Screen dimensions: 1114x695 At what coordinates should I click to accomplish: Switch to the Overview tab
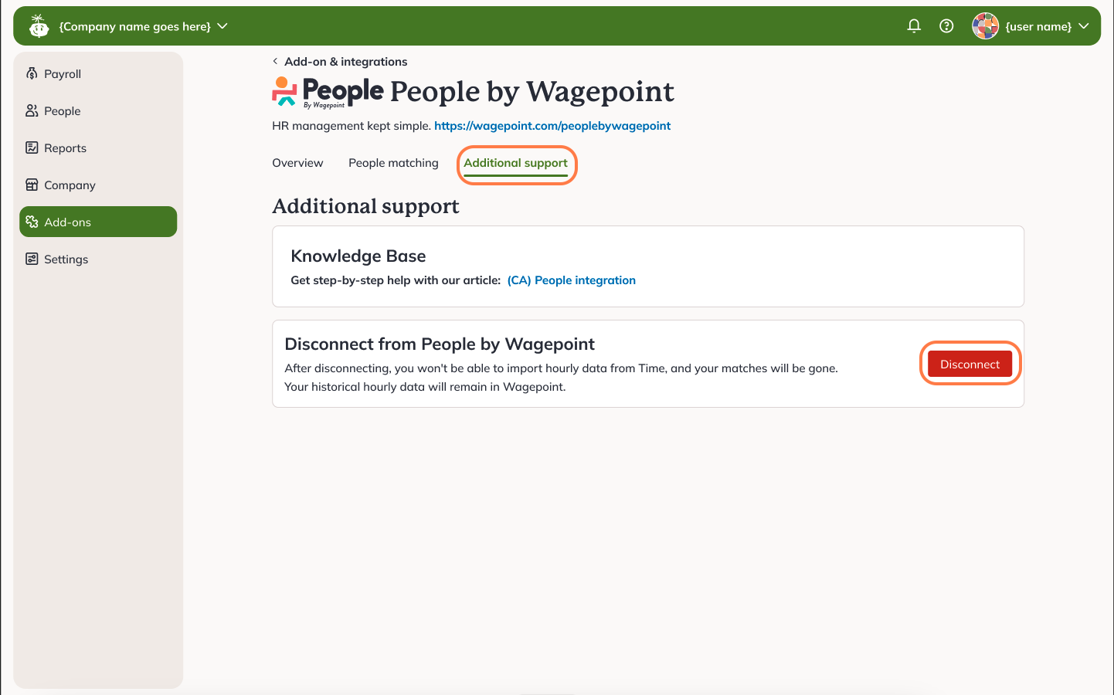[297, 163]
